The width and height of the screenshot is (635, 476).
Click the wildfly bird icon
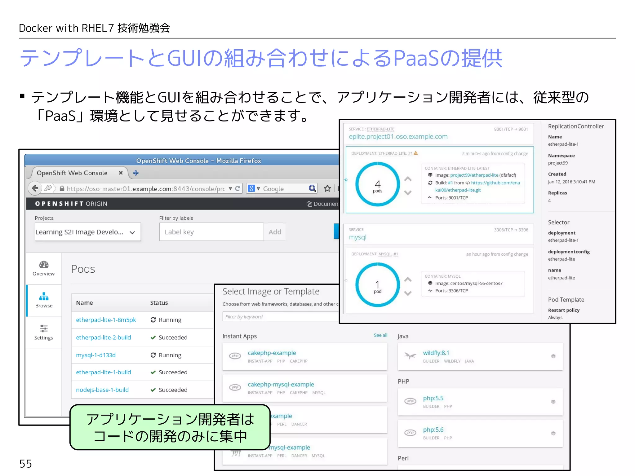pyautogui.click(x=410, y=355)
